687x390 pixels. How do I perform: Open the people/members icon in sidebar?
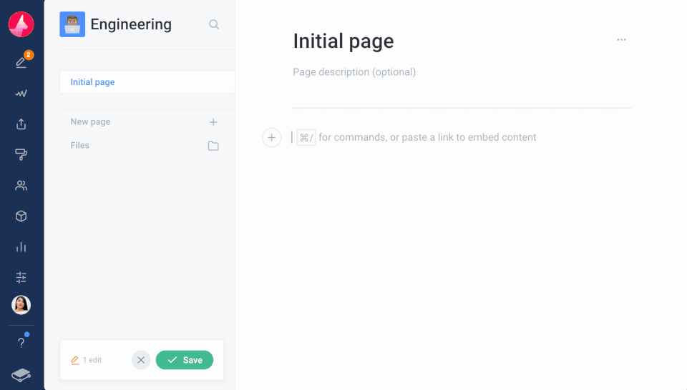21,186
